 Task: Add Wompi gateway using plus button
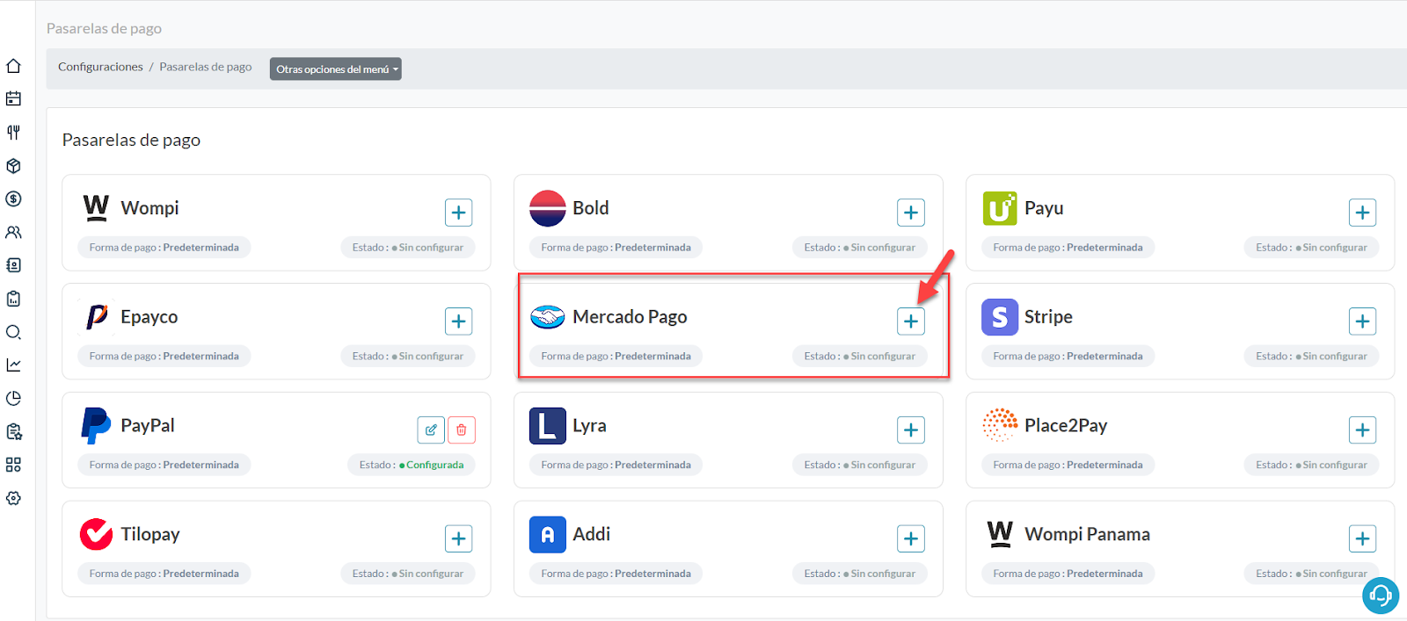458,213
